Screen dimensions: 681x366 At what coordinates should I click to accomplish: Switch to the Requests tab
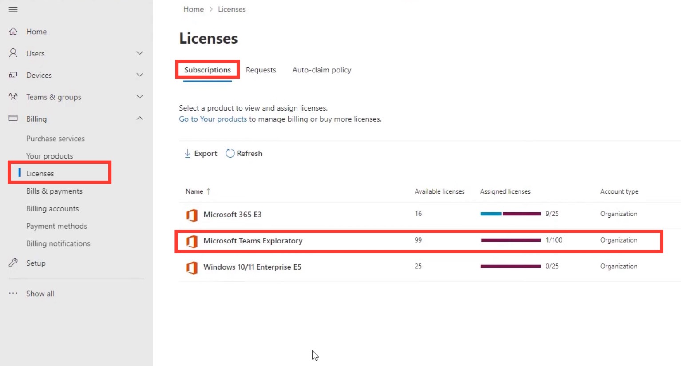click(x=261, y=70)
